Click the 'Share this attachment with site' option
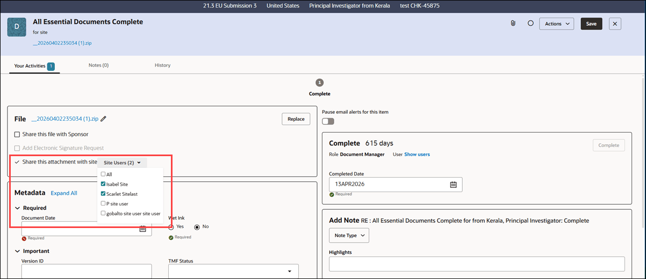This screenshot has height=279, width=646. pyautogui.click(x=56, y=162)
